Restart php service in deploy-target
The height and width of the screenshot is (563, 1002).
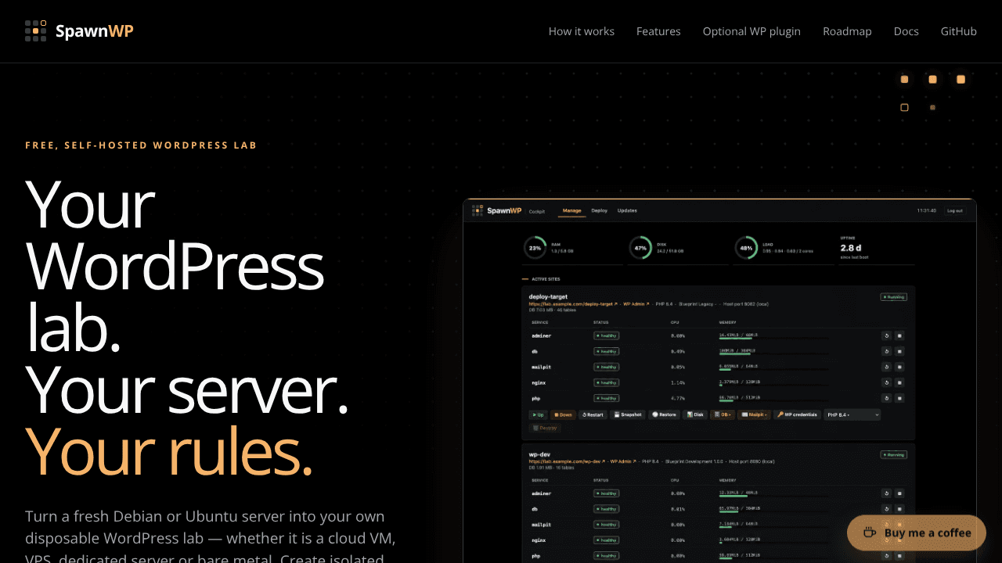[887, 398]
